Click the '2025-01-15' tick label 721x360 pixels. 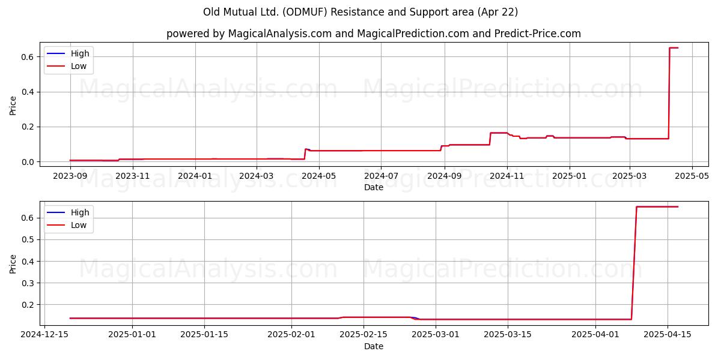point(204,335)
